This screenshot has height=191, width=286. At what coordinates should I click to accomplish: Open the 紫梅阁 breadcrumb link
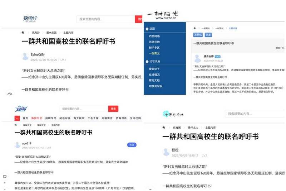(177, 128)
